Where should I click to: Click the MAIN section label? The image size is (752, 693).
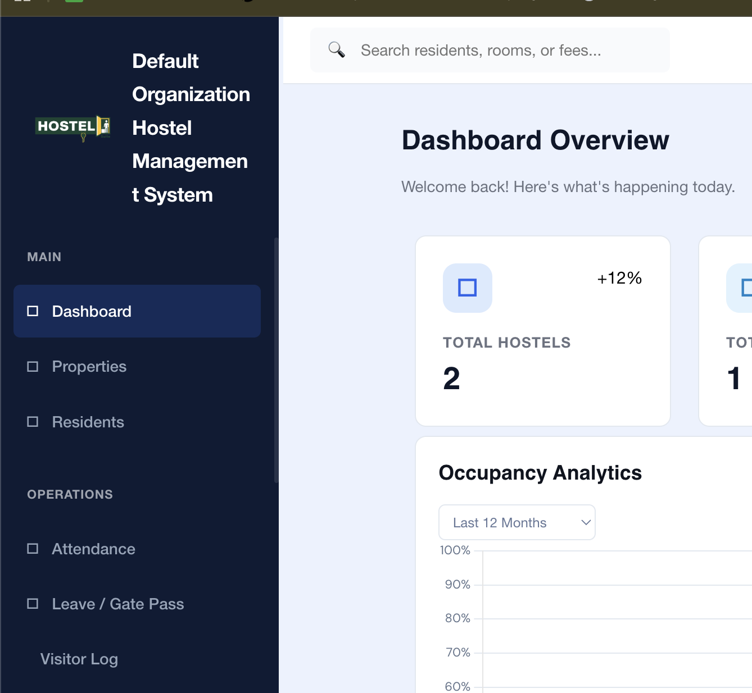coord(44,257)
